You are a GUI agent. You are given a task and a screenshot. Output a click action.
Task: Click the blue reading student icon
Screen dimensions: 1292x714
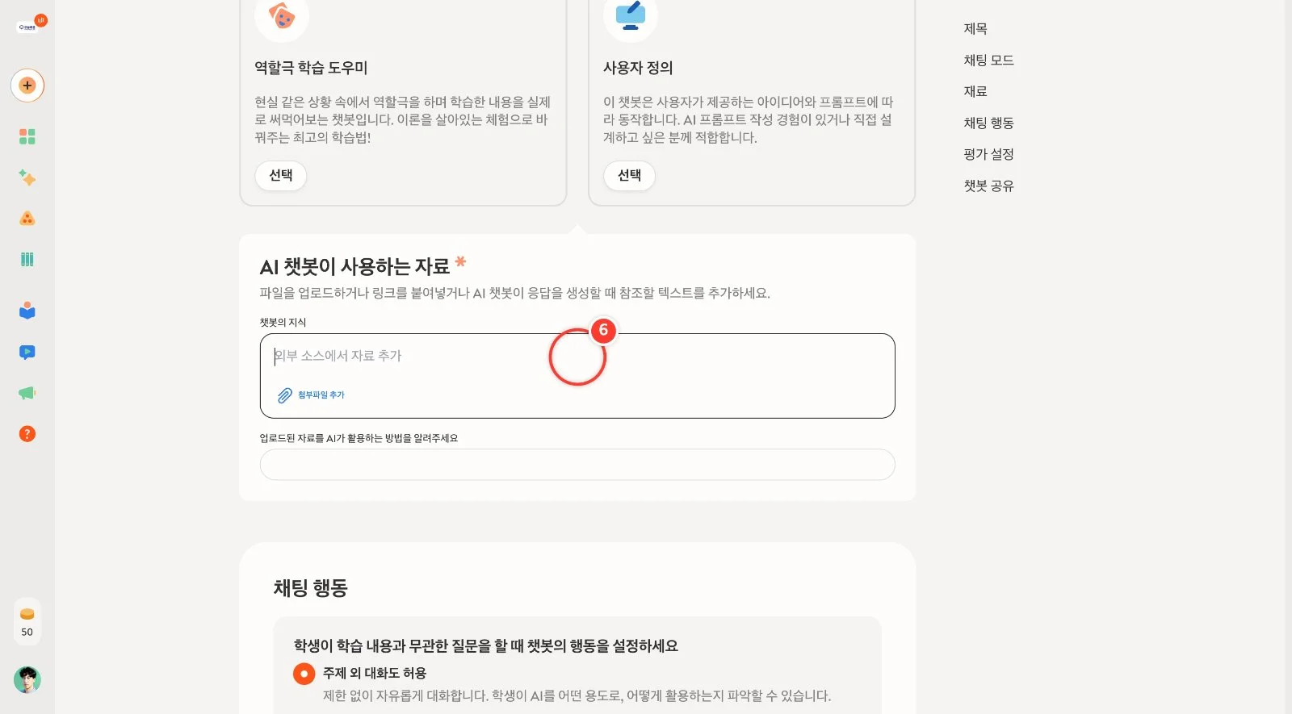(x=27, y=311)
